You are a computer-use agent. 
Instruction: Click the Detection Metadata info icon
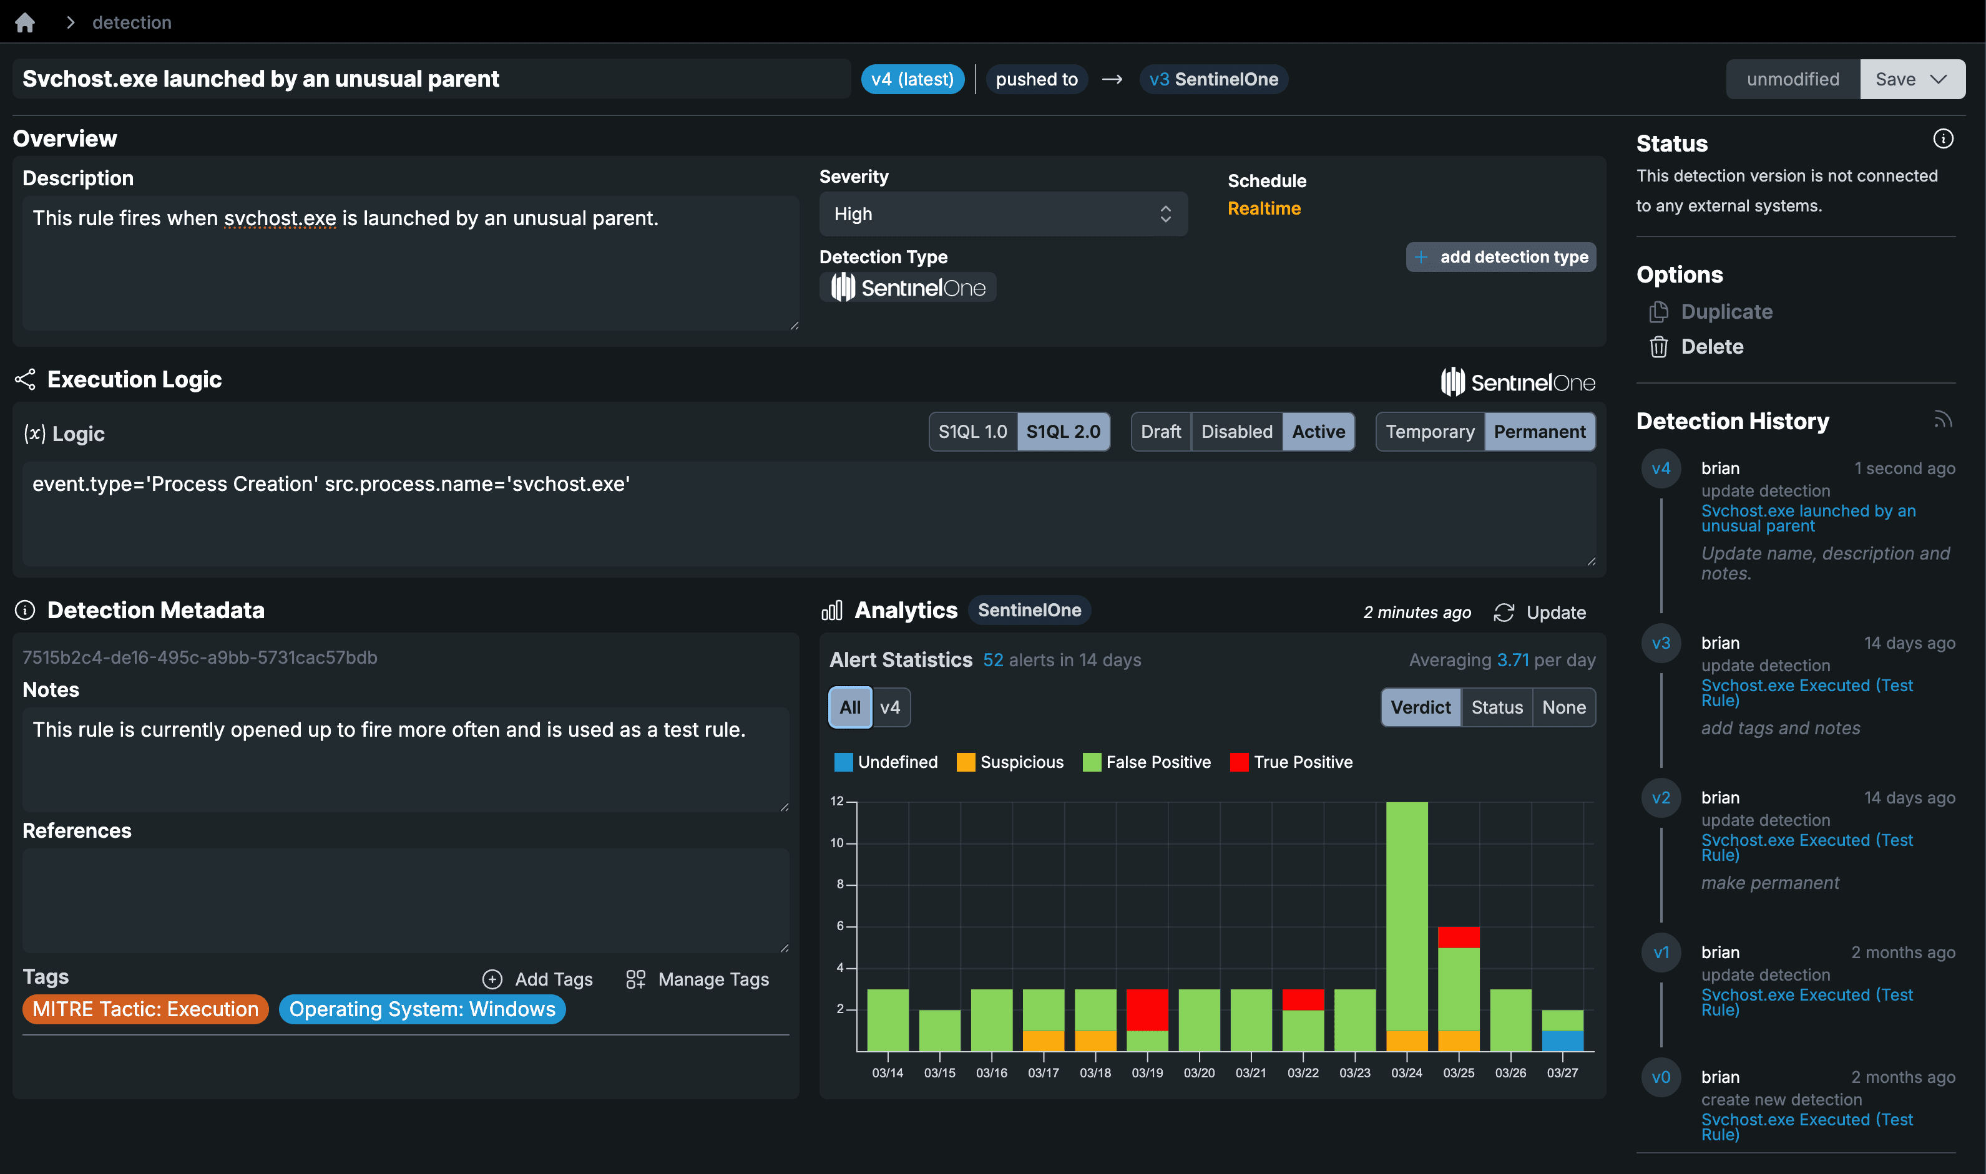26,610
